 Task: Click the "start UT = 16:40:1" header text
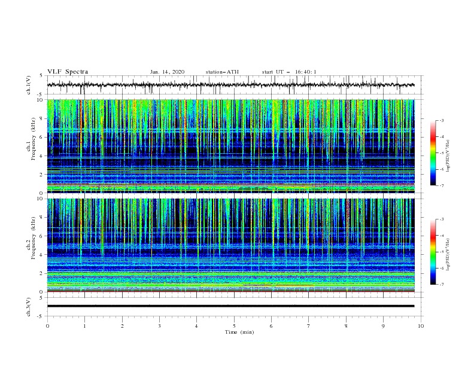[x=288, y=72]
